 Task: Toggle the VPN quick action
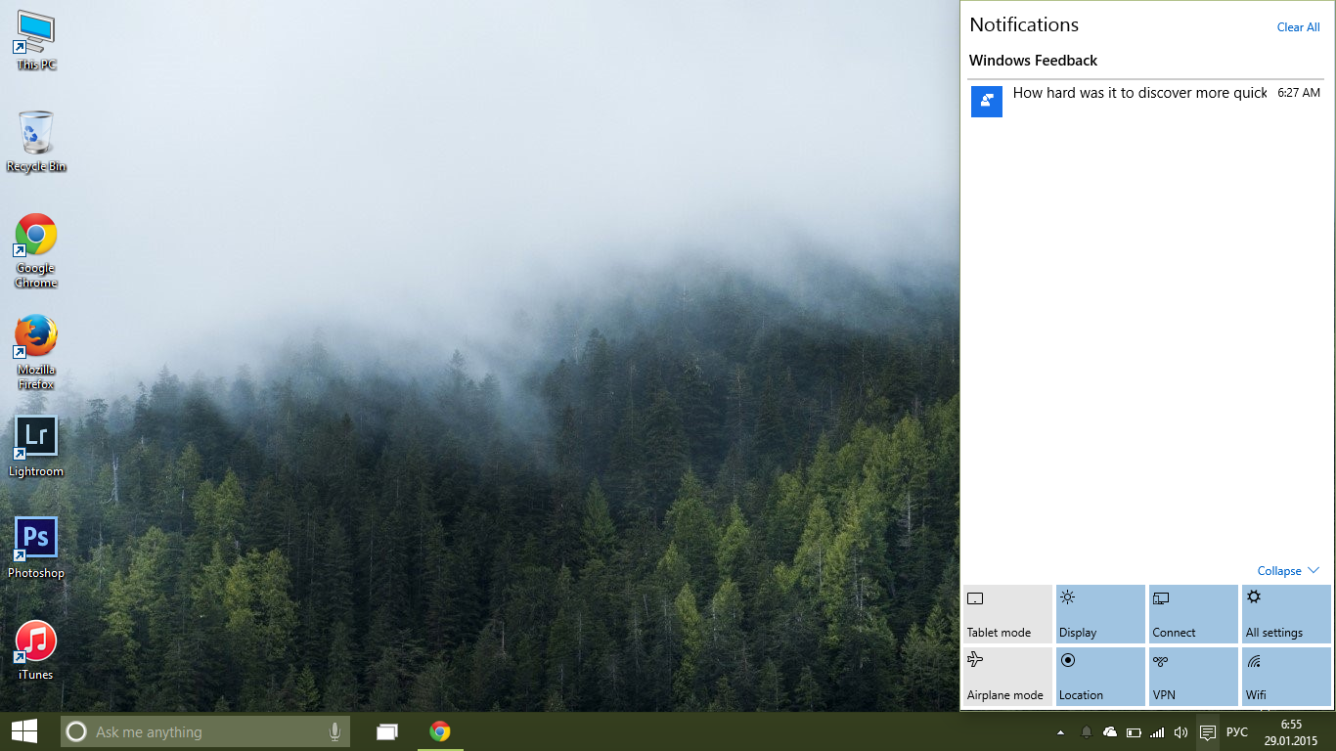(1193, 677)
